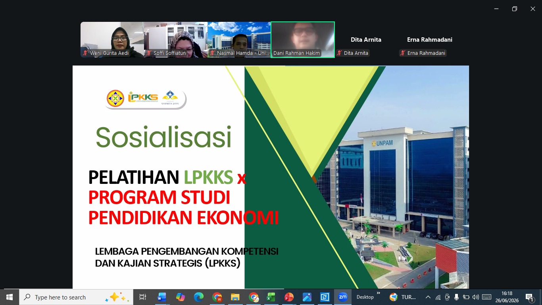Open the blue sync app in the taskbar
The width and height of the screenshot is (542, 305).
click(x=325, y=297)
